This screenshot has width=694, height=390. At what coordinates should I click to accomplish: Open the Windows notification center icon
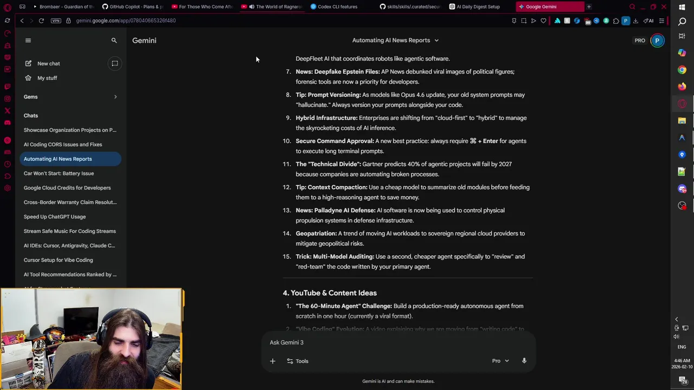point(683,381)
